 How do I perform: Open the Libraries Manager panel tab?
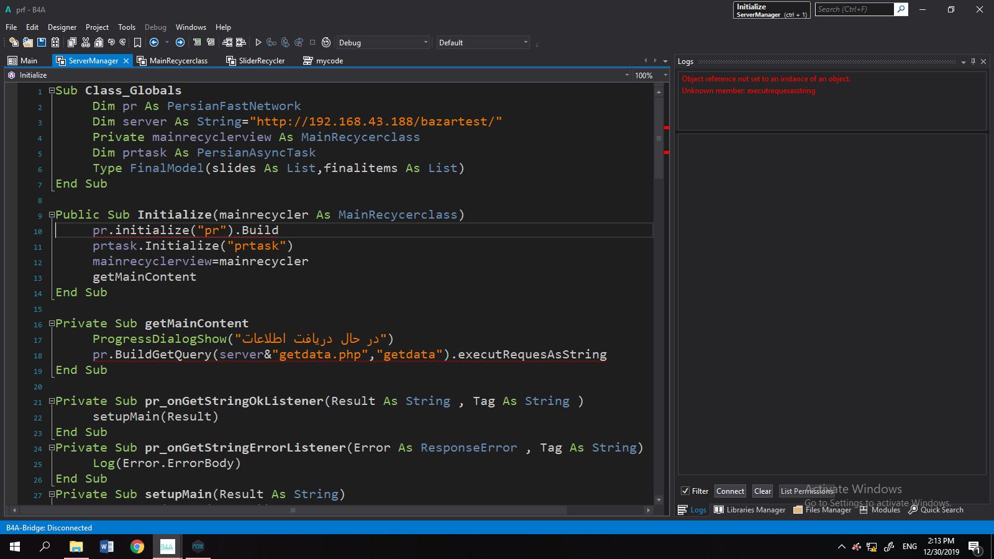[750, 510]
